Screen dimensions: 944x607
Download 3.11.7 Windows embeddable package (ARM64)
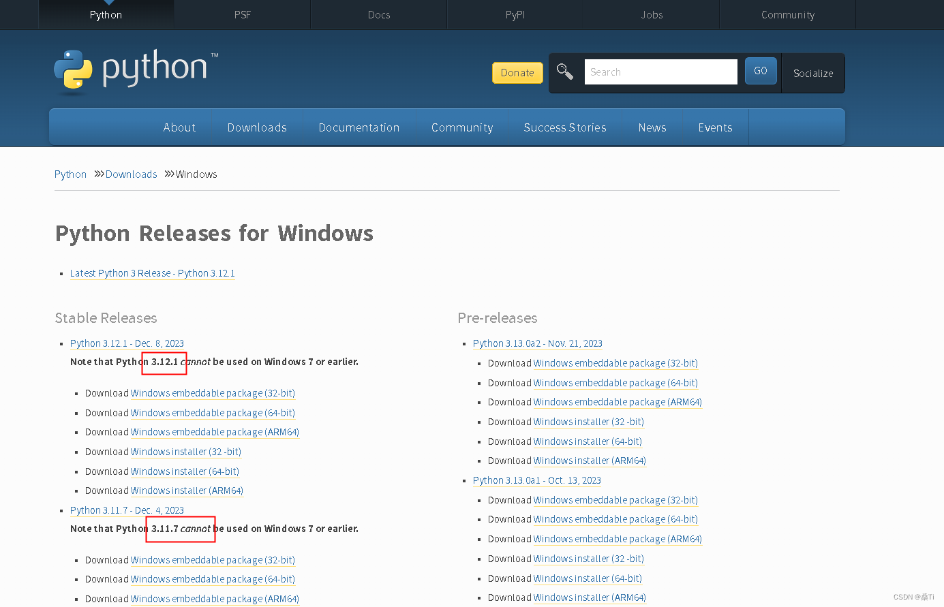click(215, 599)
